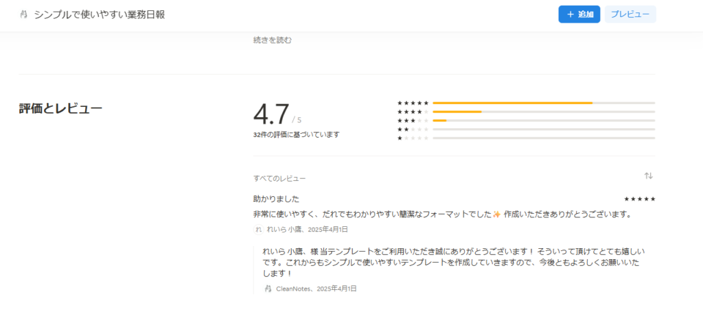Select the four-star rating bar row
Image resolution: width=703 pixels, height=314 pixels.
[x=526, y=112]
